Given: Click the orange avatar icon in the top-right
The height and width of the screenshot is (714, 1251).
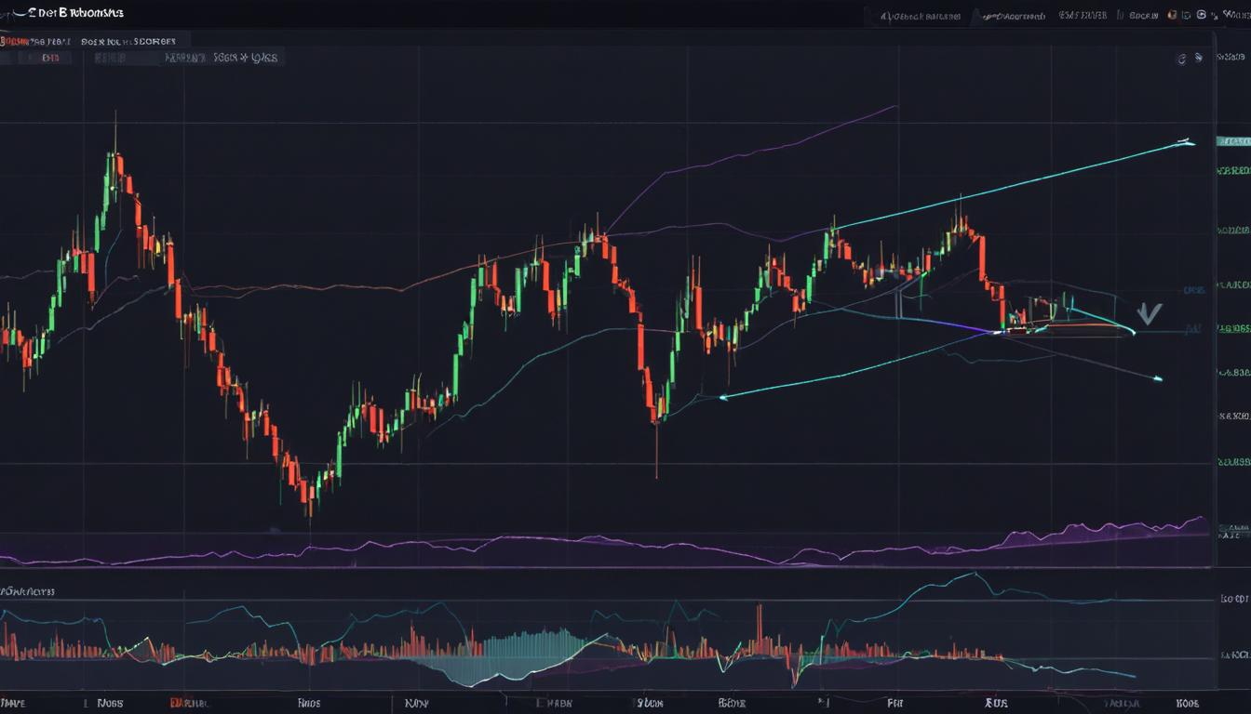Looking at the screenshot, I should [x=1172, y=15].
